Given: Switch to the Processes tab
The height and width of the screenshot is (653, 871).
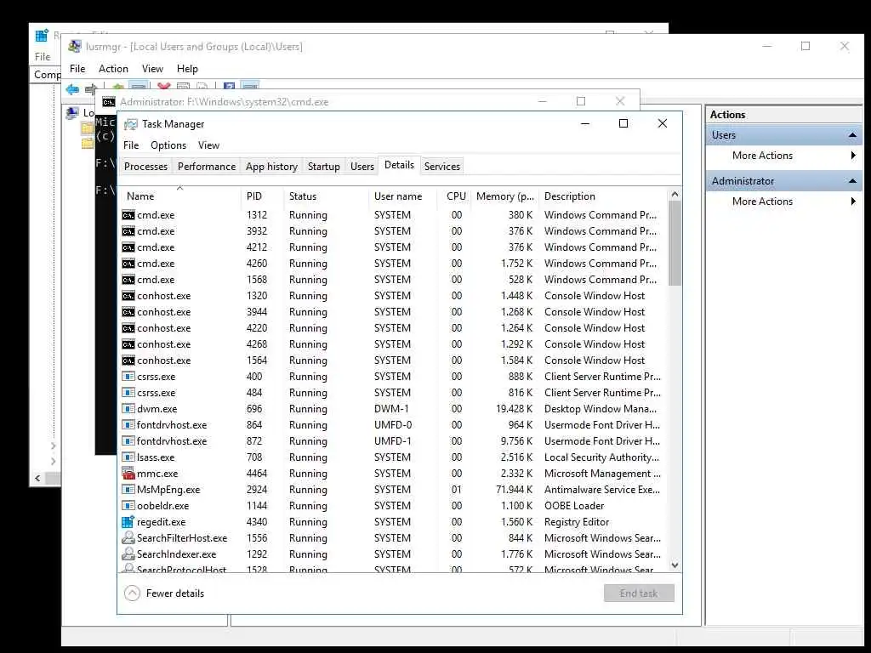Looking at the screenshot, I should (145, 167).
